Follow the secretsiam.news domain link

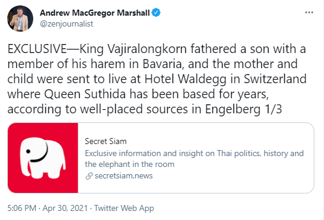(x=124, y=176)
